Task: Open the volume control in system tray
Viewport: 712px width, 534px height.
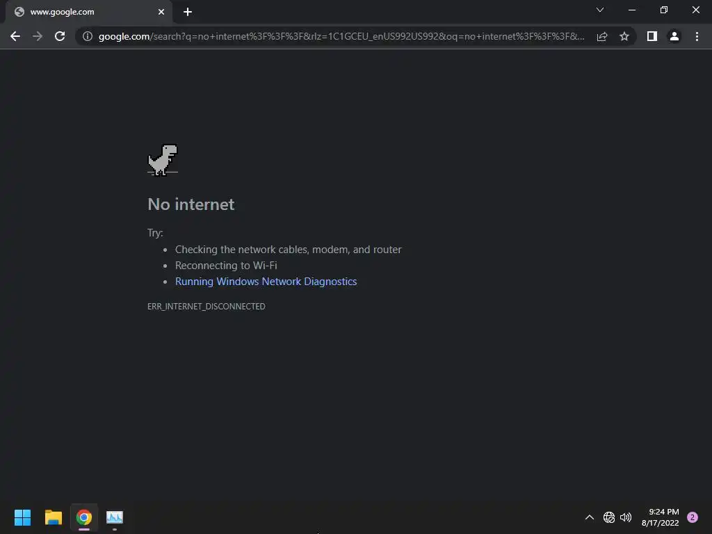Action: coord(626,517)
